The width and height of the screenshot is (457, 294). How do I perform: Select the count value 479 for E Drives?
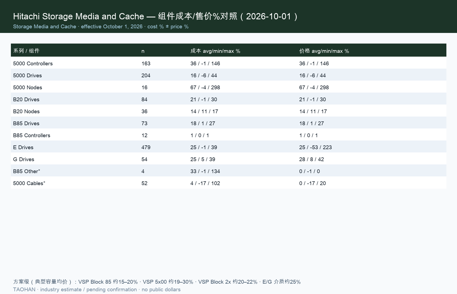coord(146,147)
